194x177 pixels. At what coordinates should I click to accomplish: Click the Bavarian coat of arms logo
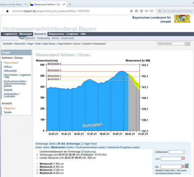[180, 19]
